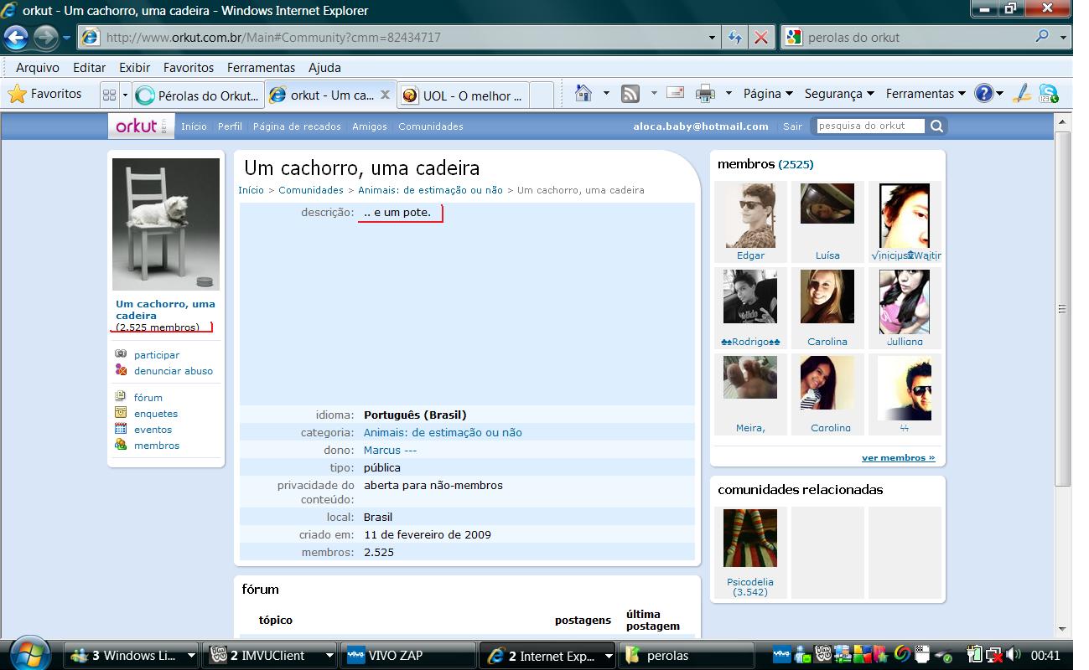This screenshot has height=670, width=1089.
Task: Open the address bar history dropdown arrow
Action: [x=712, y=38]
